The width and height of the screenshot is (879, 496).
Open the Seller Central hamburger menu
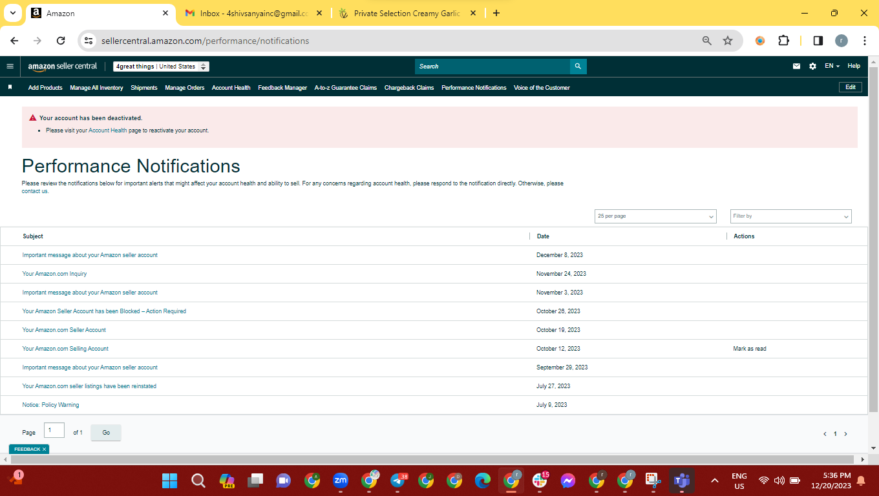[x=10, y=67]
